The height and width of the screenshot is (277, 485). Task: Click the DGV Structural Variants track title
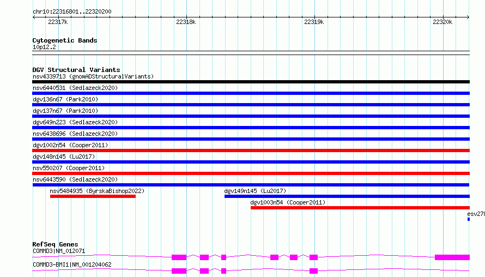pyautogui.click(x=76, y=70)
